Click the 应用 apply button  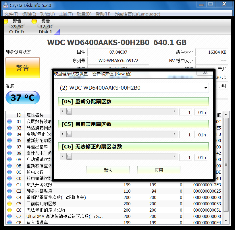tap(159, 170)
